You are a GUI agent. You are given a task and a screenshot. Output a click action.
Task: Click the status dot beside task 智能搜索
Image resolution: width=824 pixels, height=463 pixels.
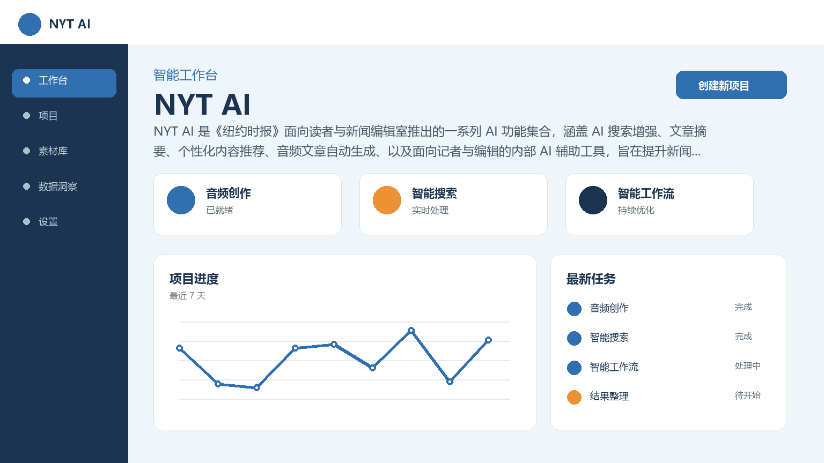[x=574, y=338]
